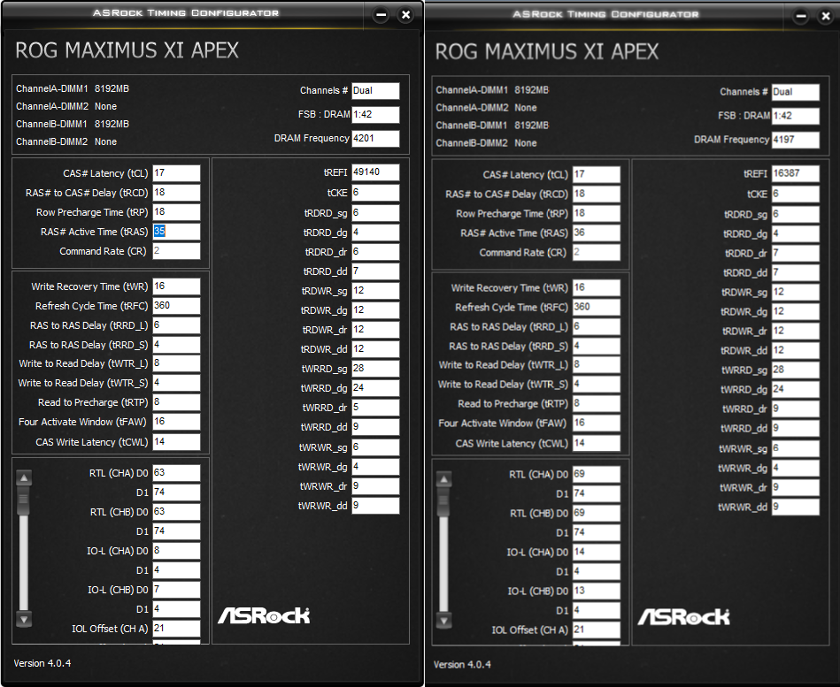Click RTL (CHA) D0 field showing 69

click(x=597, y=475)
